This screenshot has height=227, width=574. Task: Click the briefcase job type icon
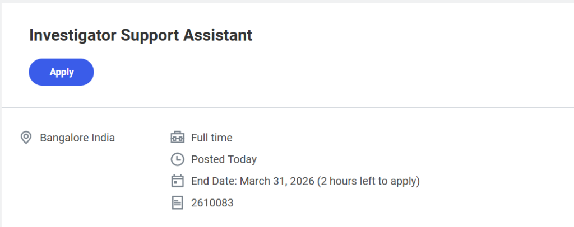point(177,138)
